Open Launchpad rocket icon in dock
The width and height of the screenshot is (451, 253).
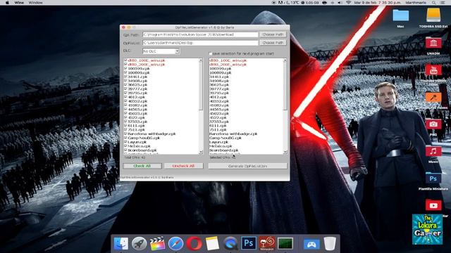coord(140,244)
